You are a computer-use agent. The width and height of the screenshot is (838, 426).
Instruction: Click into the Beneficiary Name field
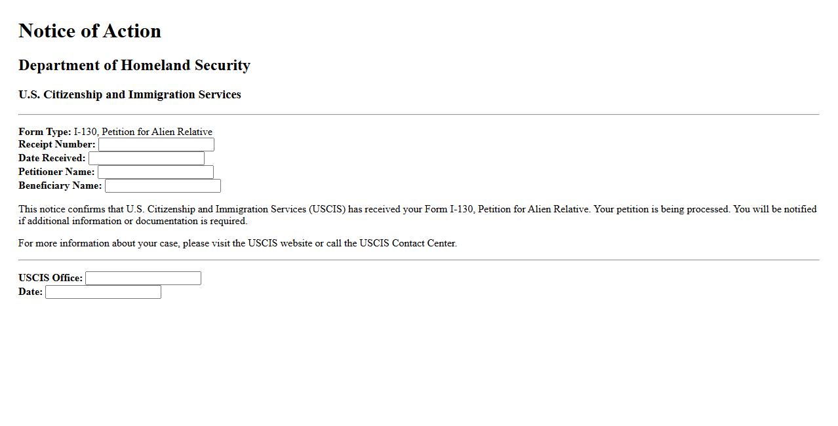(163, 186)
